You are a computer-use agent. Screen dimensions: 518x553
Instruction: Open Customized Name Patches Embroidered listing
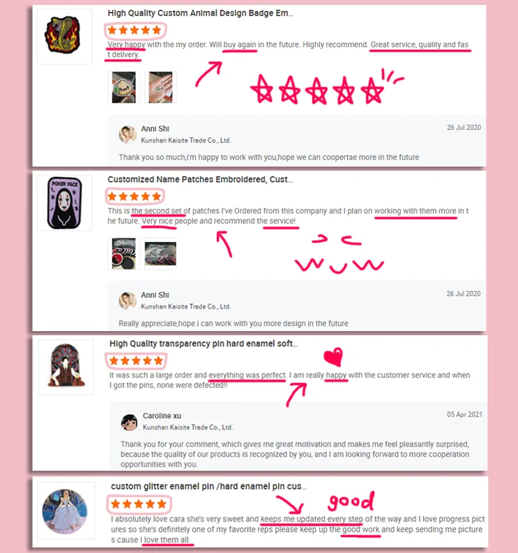pyautogui.click(x=200, y=179)
